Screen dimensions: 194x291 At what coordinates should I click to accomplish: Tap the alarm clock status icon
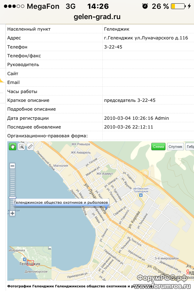145,6
